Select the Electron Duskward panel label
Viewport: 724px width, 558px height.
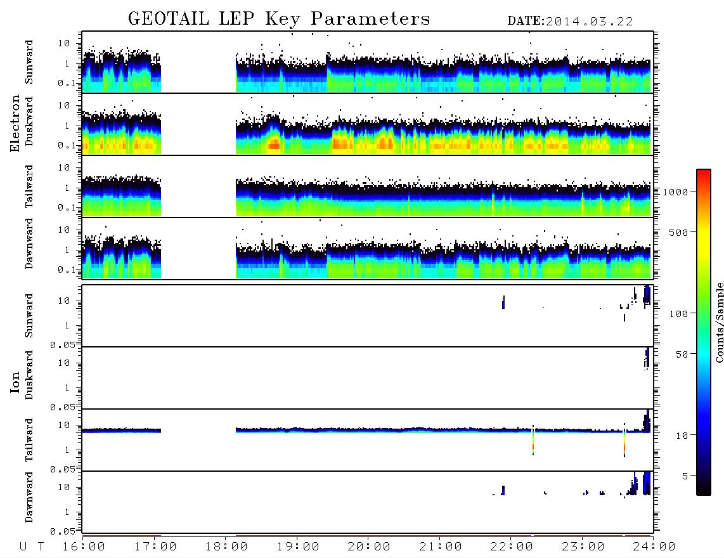(29, 122)
